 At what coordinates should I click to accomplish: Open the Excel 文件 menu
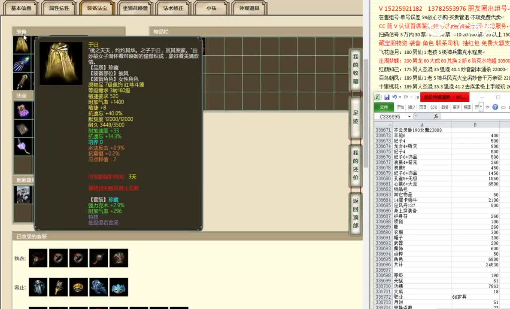click(x=384, y=107)
